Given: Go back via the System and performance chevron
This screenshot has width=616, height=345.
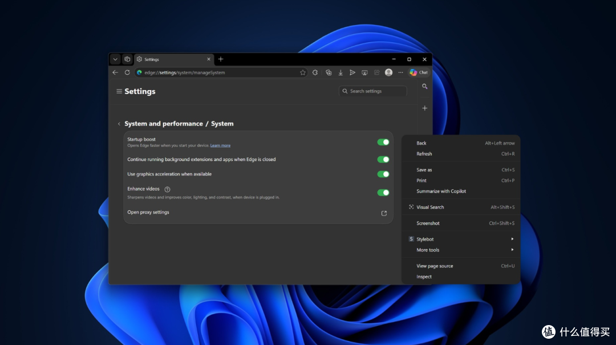Looking at the screenshot, I should (x=119, y=124).
